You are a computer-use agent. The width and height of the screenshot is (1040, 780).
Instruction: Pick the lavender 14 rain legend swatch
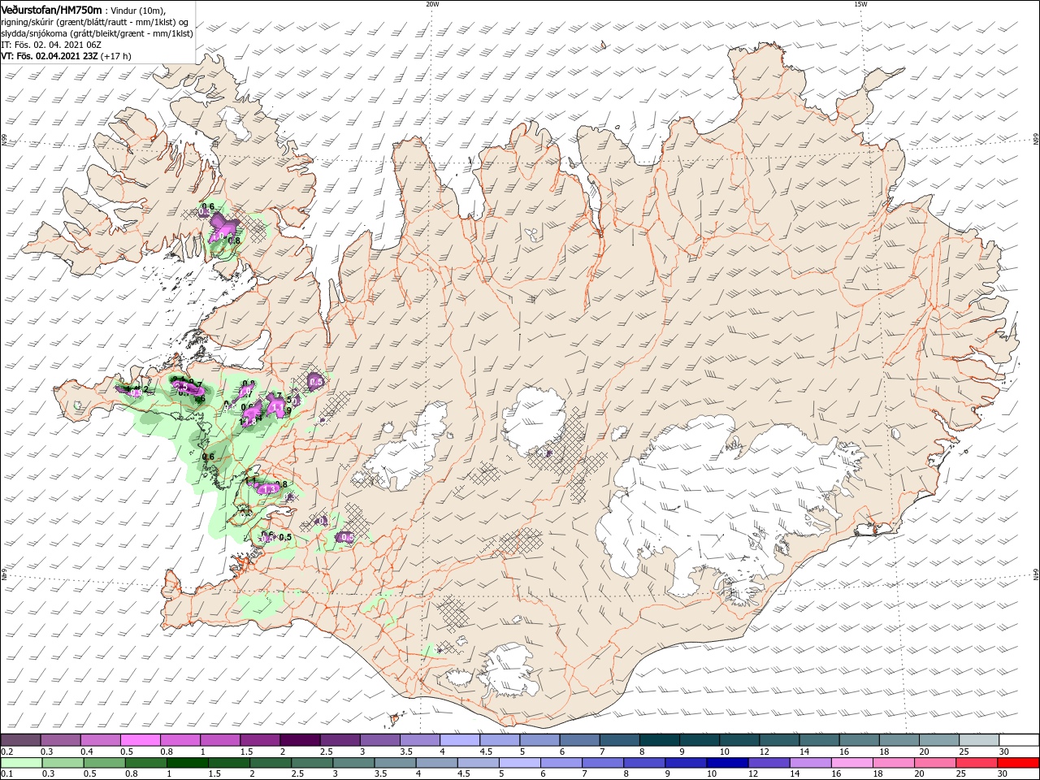click(x=811, y=763)
